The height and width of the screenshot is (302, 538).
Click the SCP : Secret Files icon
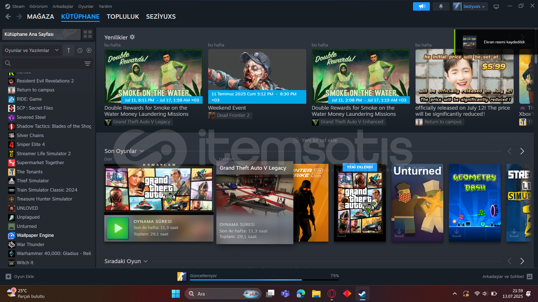pos(11,108)
